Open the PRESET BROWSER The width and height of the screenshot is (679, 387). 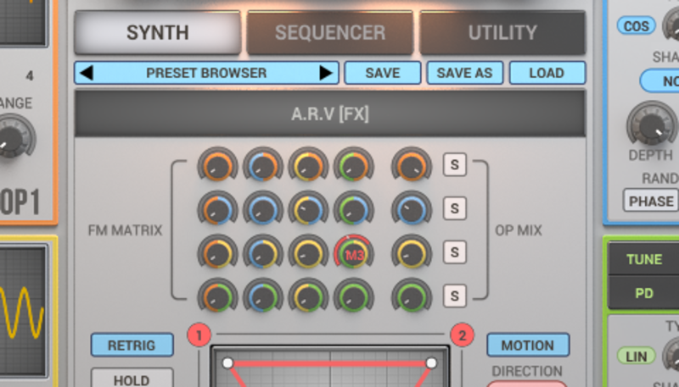pos(206,73)
